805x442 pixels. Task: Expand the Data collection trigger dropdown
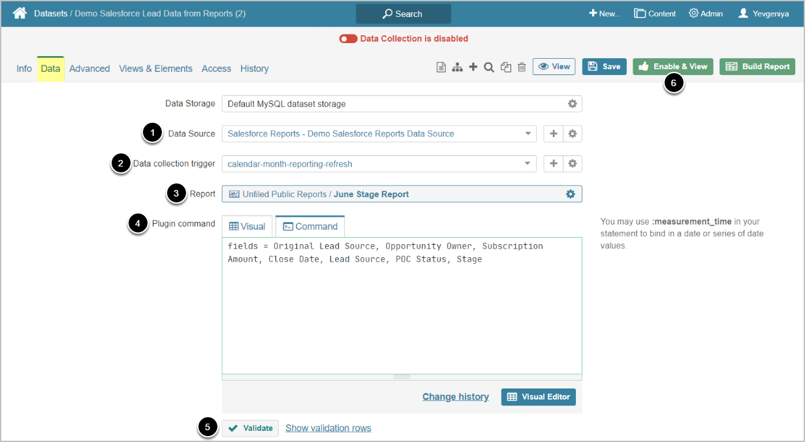click(x=528, y=164)
